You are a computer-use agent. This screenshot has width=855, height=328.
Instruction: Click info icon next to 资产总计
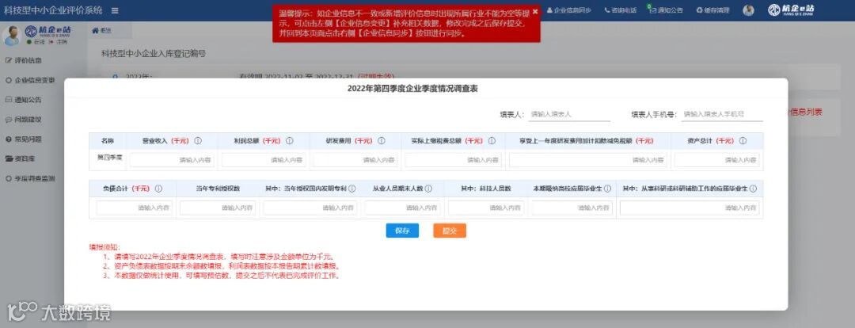(x=743, y=141)
